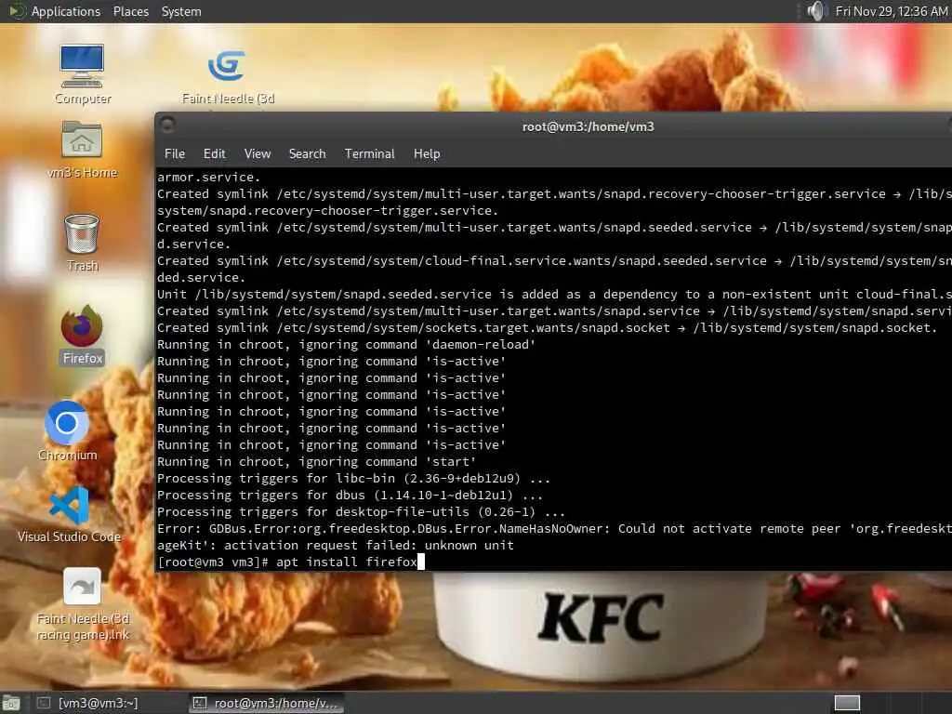Screen dimensions: 952x714
Task: Click the workspace switcher in bottom panel
Action: pyautogui.click(x=847, y=703)
